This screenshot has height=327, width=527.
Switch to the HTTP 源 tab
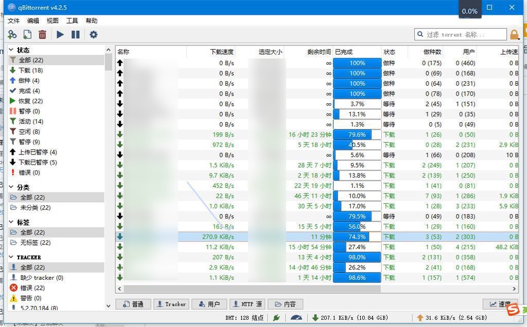click(x=248, y=304)
